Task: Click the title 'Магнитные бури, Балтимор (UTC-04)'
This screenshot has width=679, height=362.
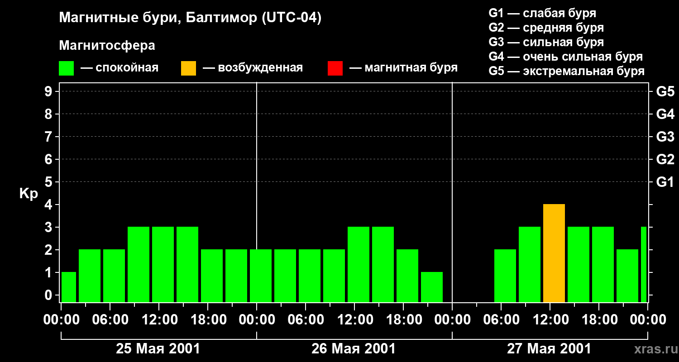Action: [190, 18]
